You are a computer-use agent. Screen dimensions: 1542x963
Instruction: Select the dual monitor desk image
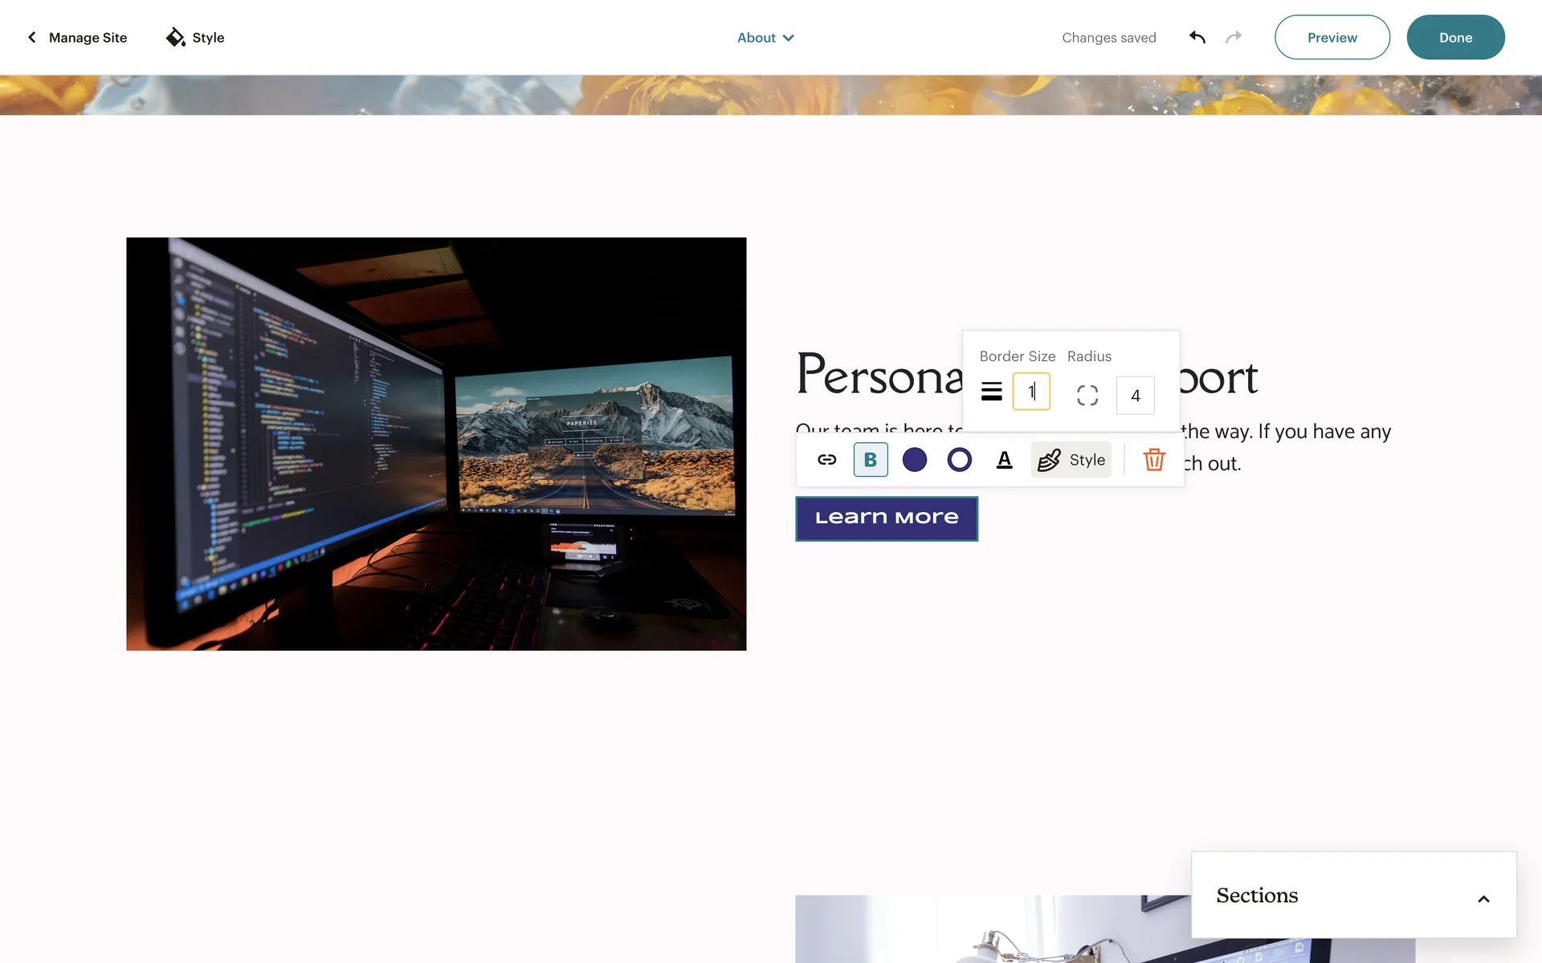coord(436,444)
